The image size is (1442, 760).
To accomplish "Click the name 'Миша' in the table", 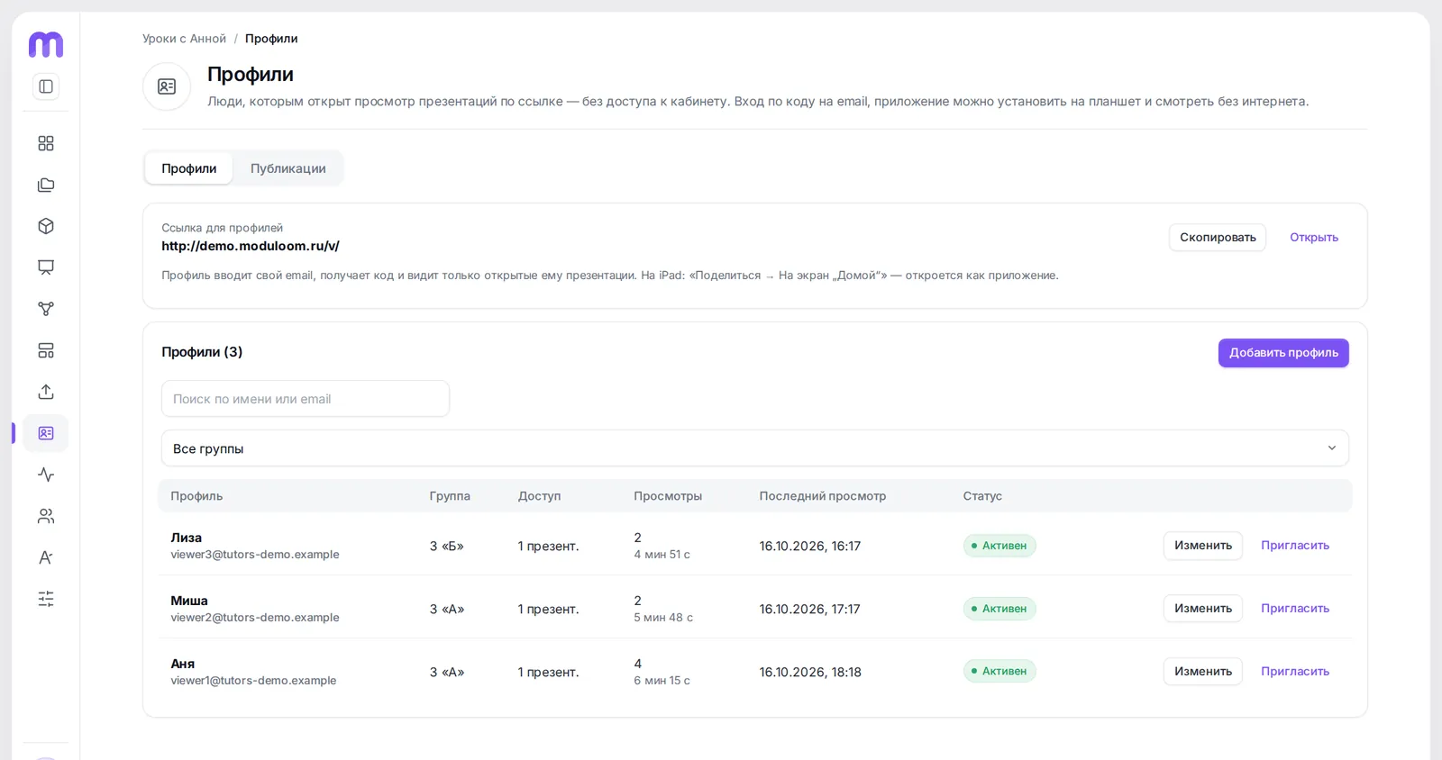I will pos(189,601).
